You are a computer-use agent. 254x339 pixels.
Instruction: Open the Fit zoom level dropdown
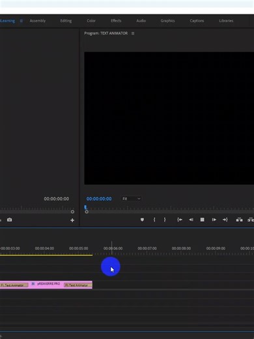coord(131,199)
